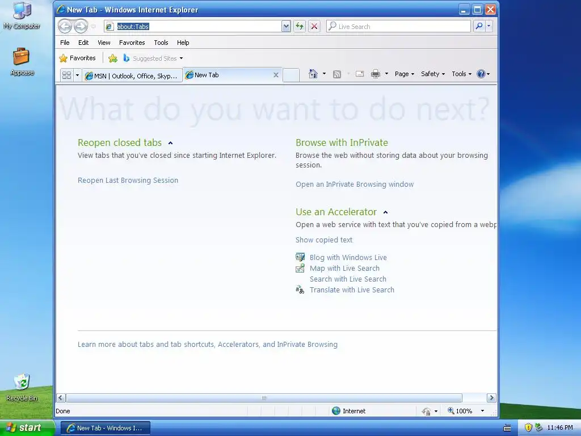This screenshot has height=436, width=581.
Task: Click Blog with Windows Live icon
Action: point(300,257)
